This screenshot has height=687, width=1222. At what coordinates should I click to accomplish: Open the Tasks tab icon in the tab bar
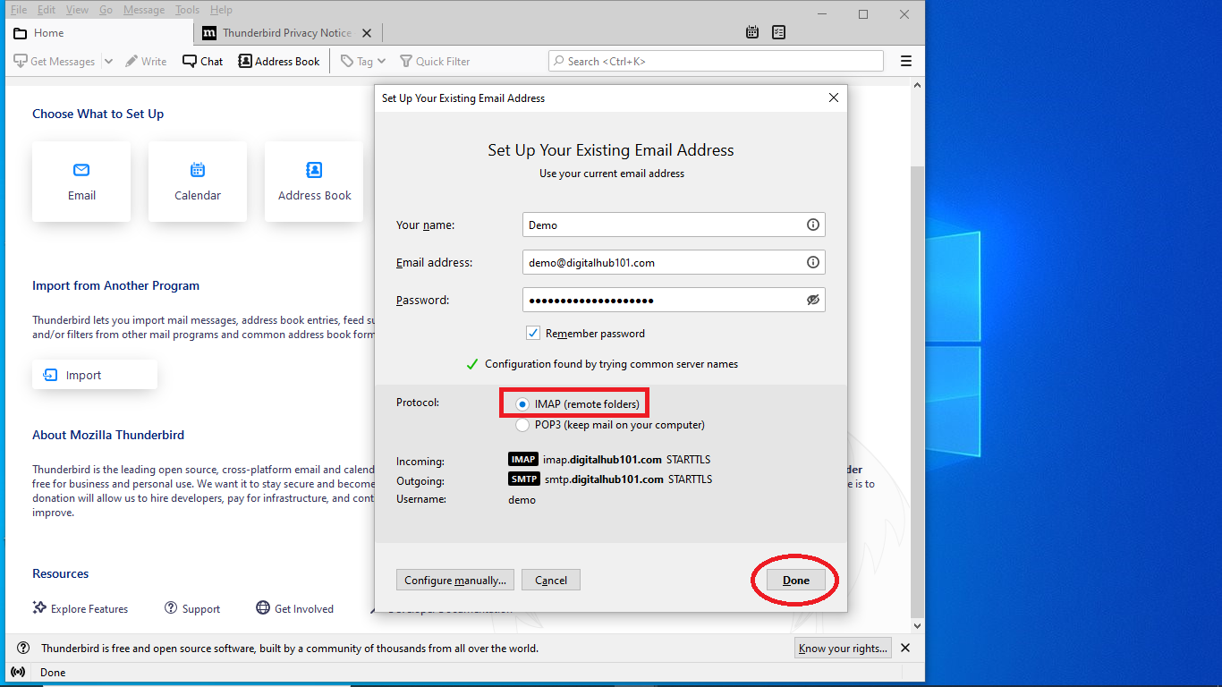coord(778,32)
